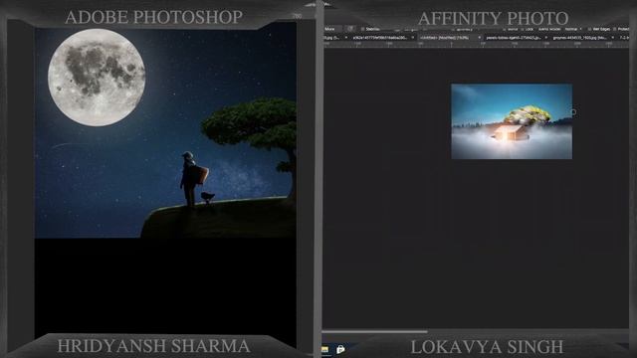Toggle the Lock checkbox in Affinity toolbar
Screen dimensions: 637x358
coord(523,29)
